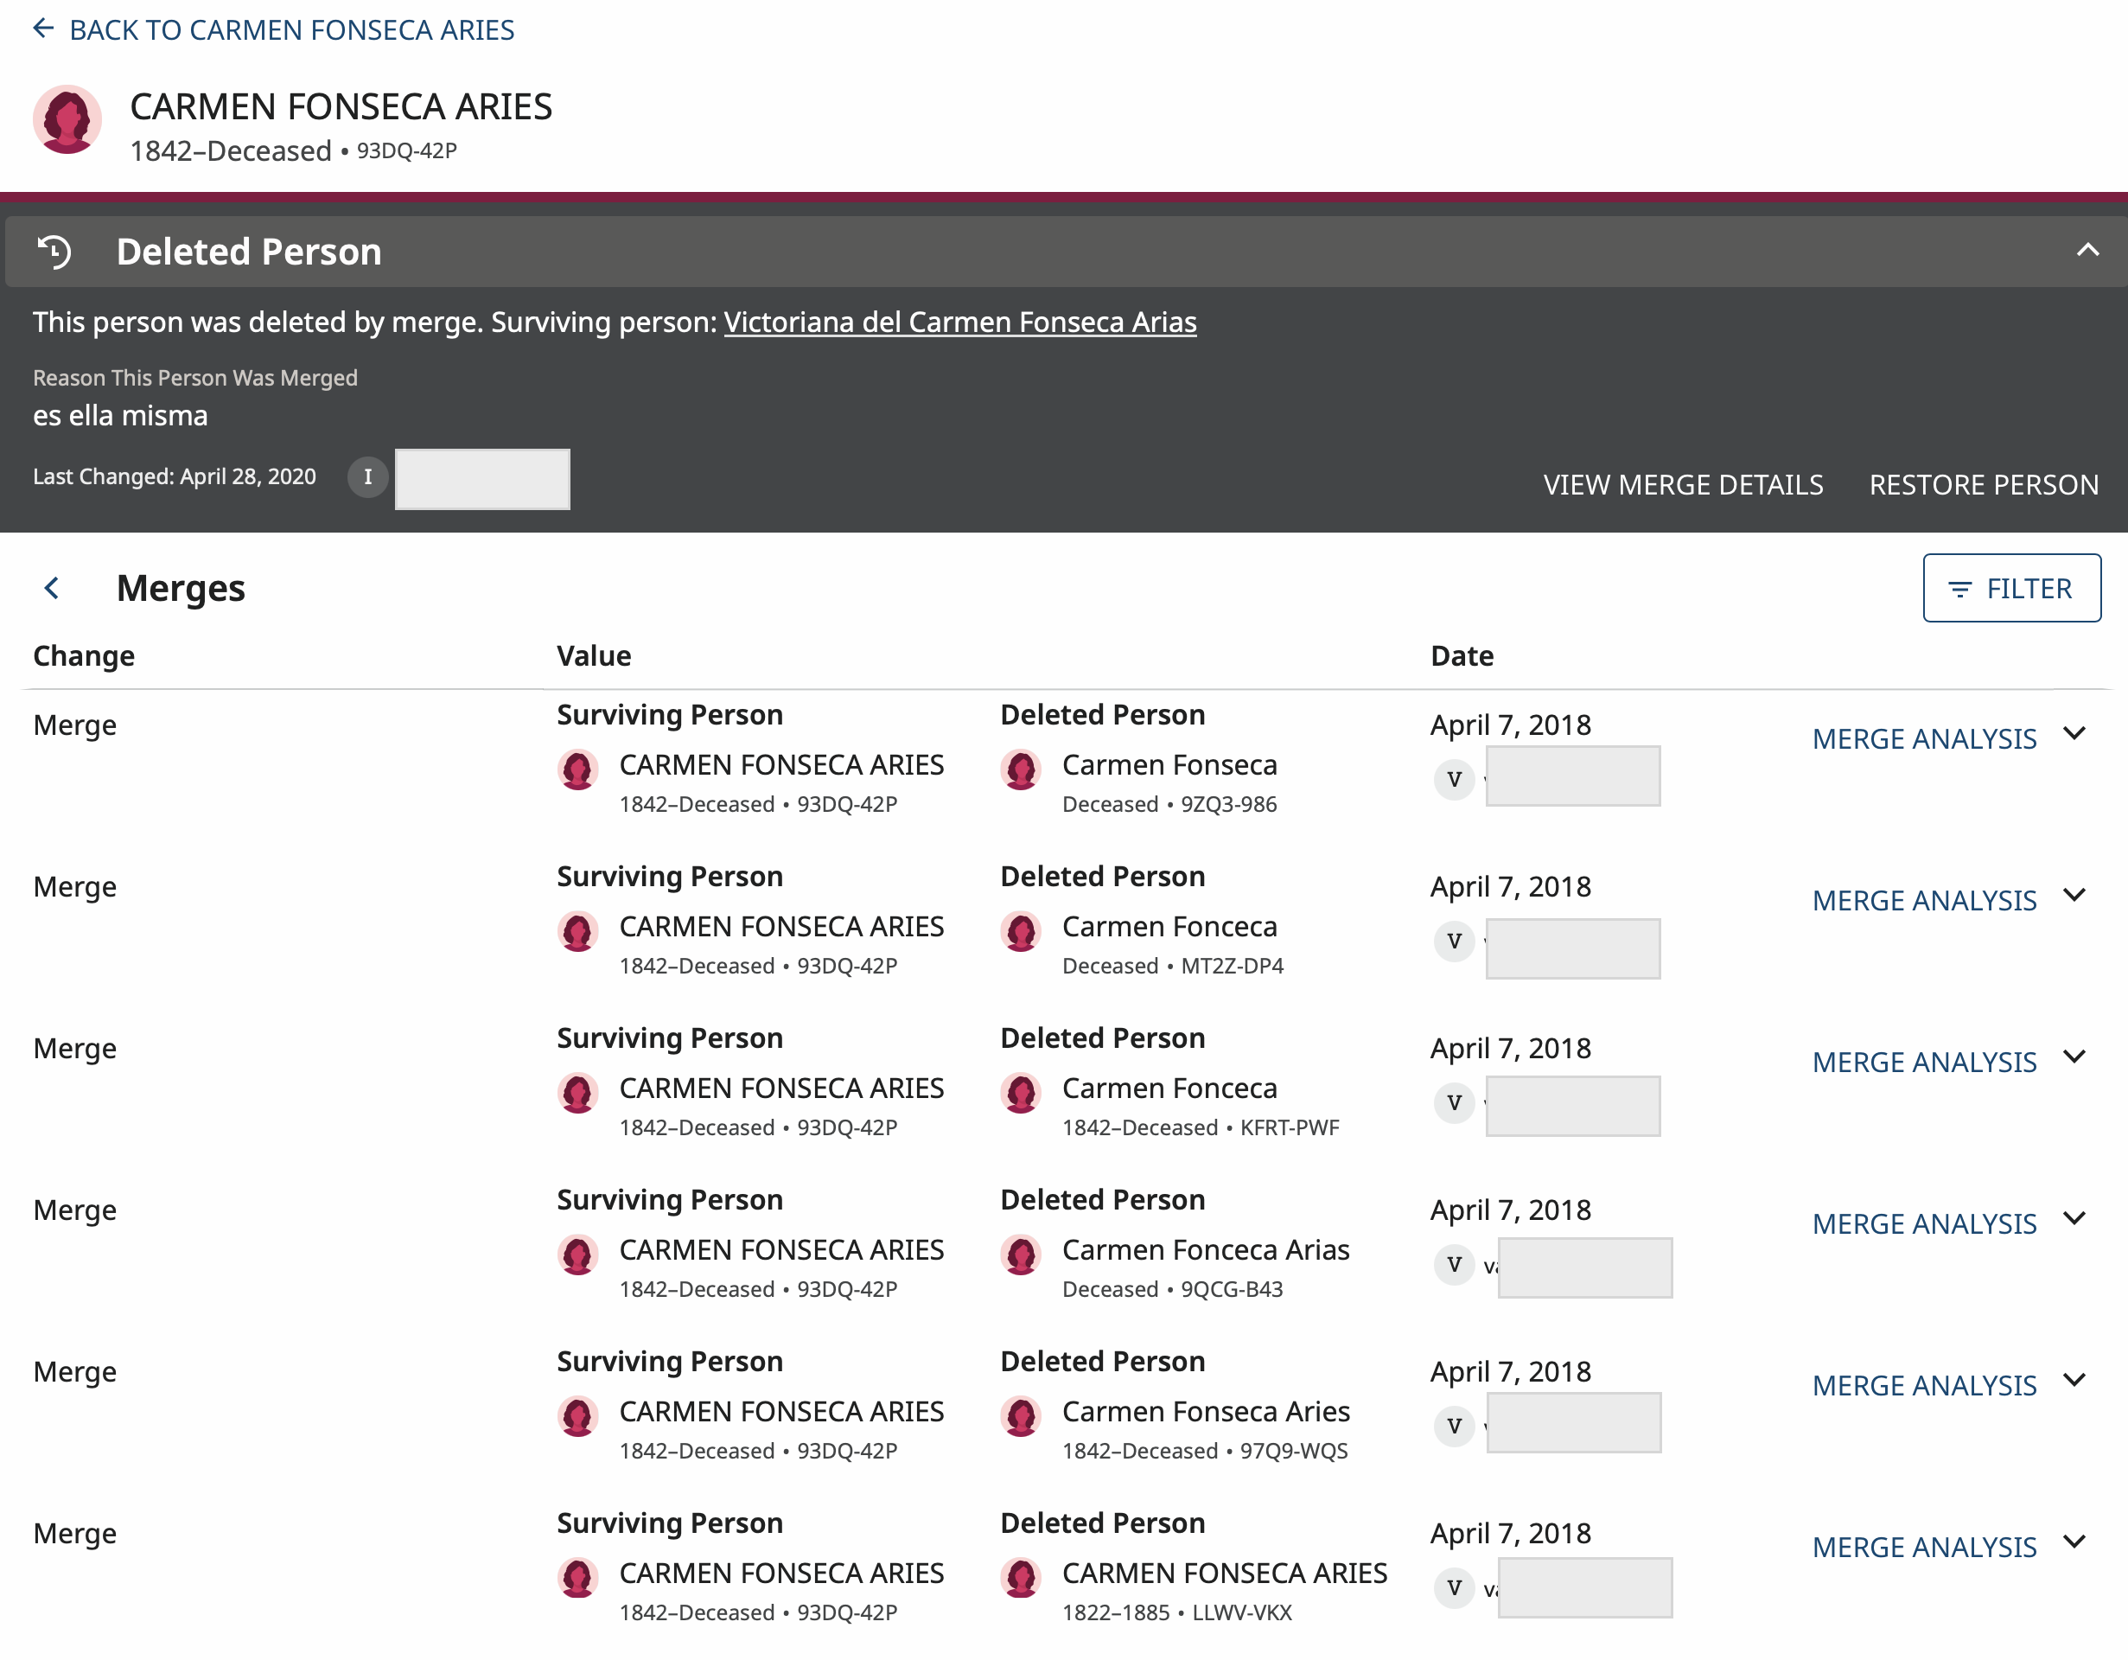
Task: Click surviving person avatar in the 9QCG-B43 merge row
Action: click(577, 1255)
